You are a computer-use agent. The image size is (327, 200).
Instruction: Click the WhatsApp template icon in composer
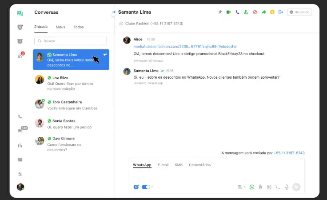[252, 187]
